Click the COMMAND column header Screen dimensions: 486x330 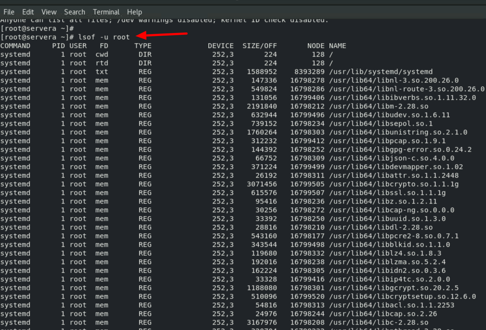pyautogui.click(x=15, y=46)
